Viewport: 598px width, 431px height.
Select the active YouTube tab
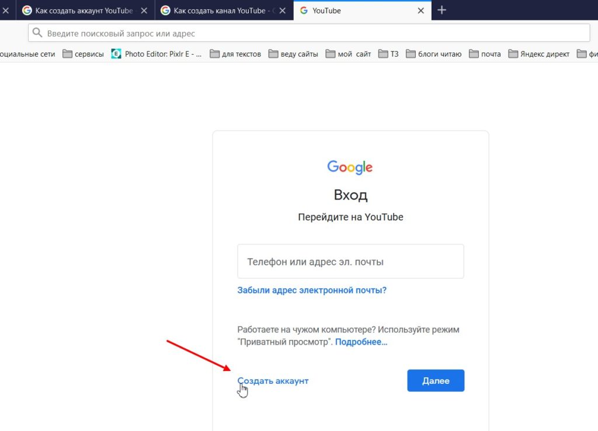(362, 10)
